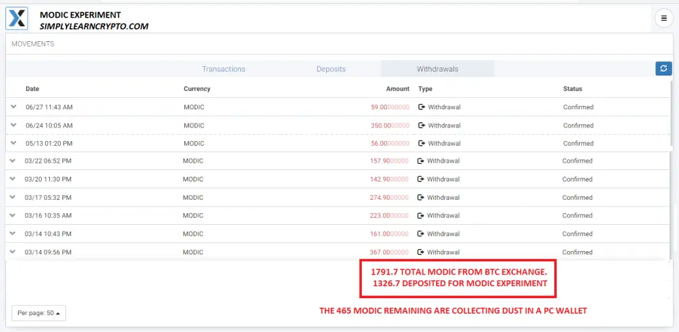Viewport: 679px width, 332px height.
Task: Click Withdrawal label in 03/14 09:56 PM row
Action: pyautogui.click(x=443, y=252)
